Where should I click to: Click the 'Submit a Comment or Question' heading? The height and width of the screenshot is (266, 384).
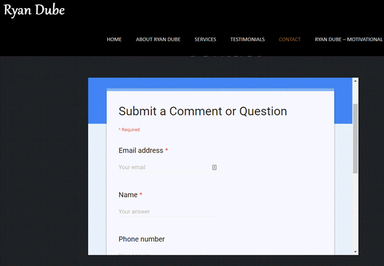click(x=202, y=111)
